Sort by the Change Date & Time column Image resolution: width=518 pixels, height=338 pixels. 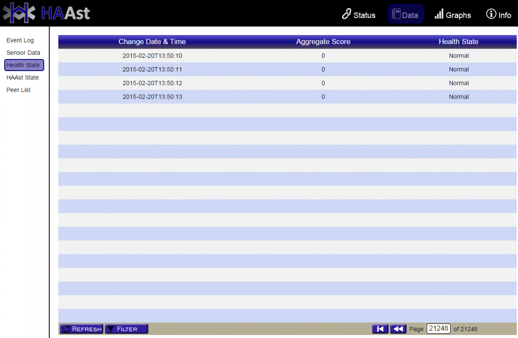point(152,42)
